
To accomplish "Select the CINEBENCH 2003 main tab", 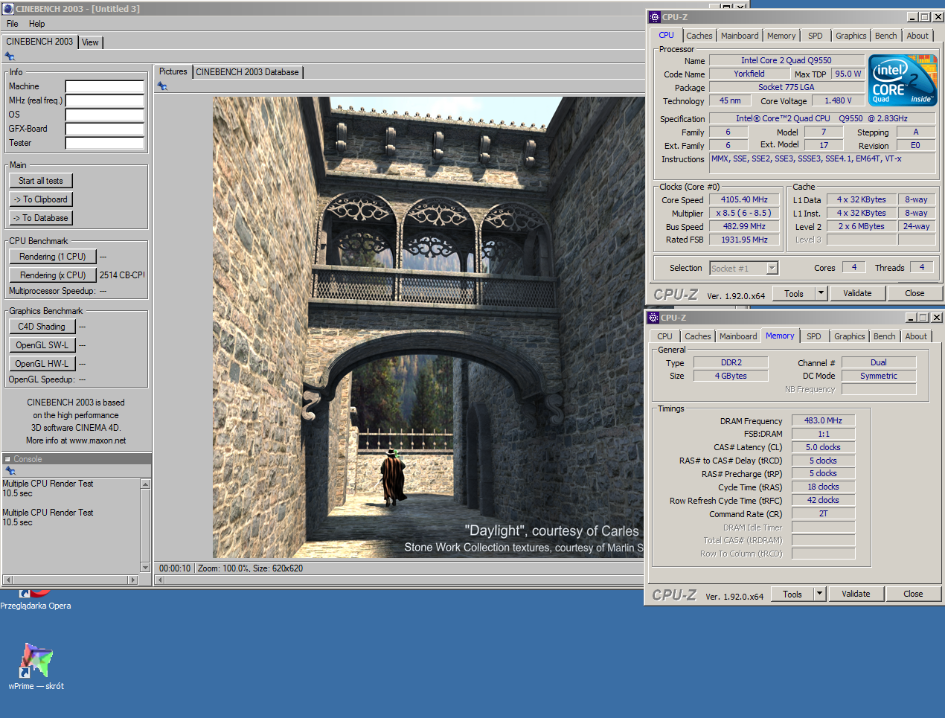I will (x=39, y=42).
